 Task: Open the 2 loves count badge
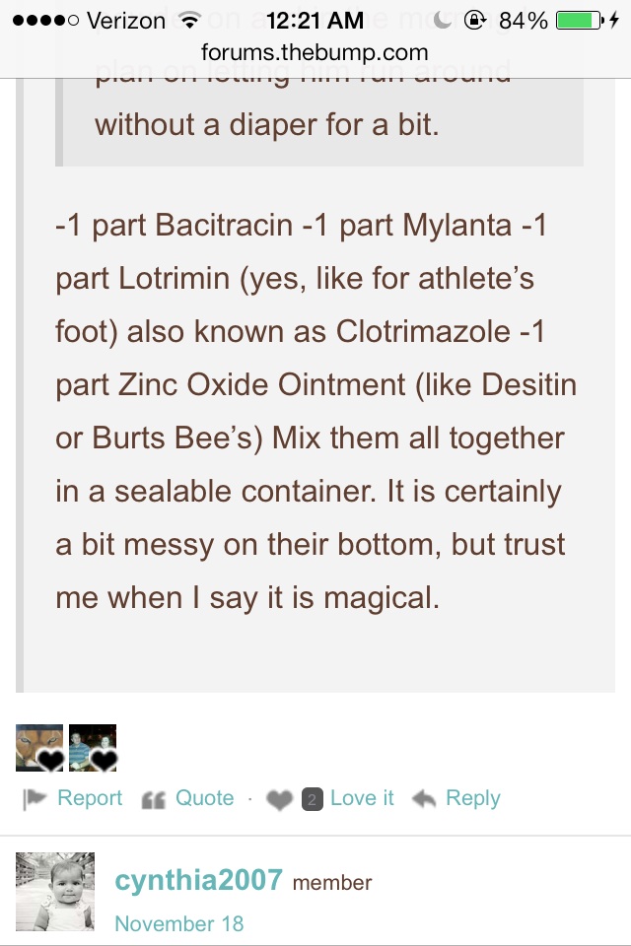click(x=313, y=799)
